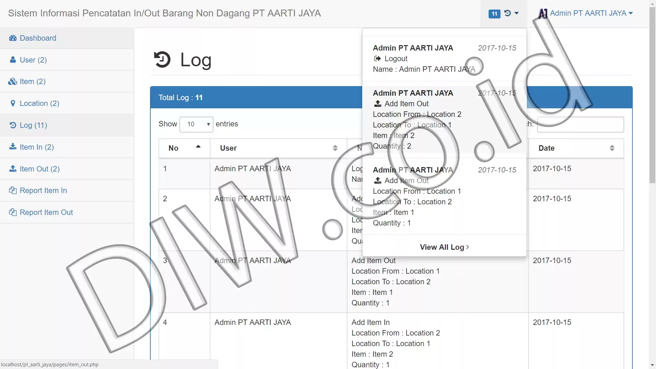Image resolution: width=656 pixels, height=369 pixels.
Task: Select 'Add Item In' log entry in row 4
Action: 370,322
